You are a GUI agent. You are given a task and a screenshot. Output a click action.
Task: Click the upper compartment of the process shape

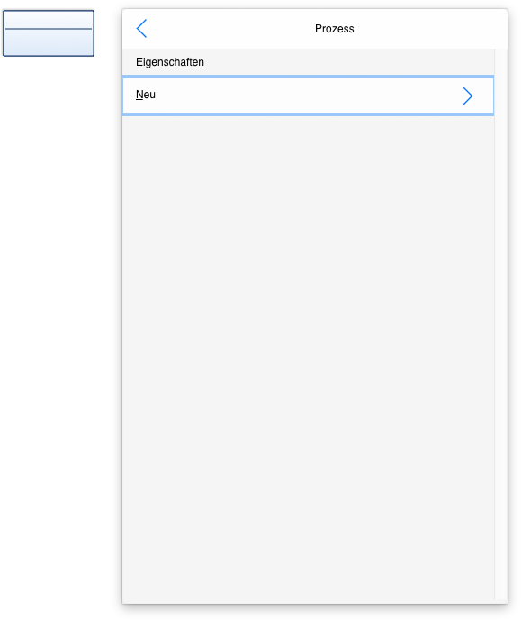pyautogui.click(x=49, y=20)
